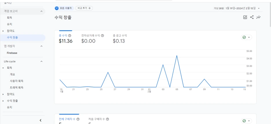Open the customize report pencil-chart icon
271x124 pixels.
coord(245,17)
